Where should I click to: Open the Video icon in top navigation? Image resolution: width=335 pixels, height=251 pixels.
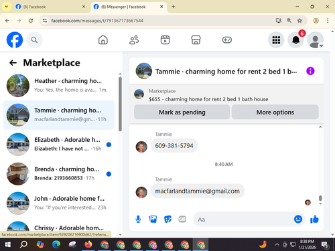(x=165, y=40)
